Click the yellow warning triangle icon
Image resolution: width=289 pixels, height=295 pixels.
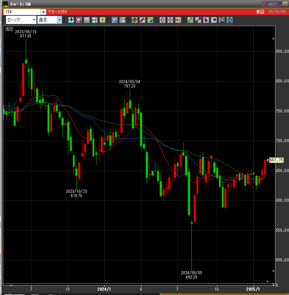103,20
